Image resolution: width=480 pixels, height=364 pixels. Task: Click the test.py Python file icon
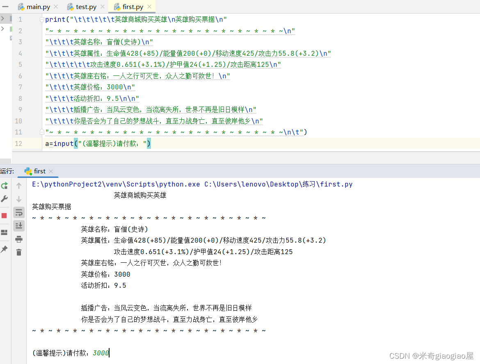click(71, 7)
